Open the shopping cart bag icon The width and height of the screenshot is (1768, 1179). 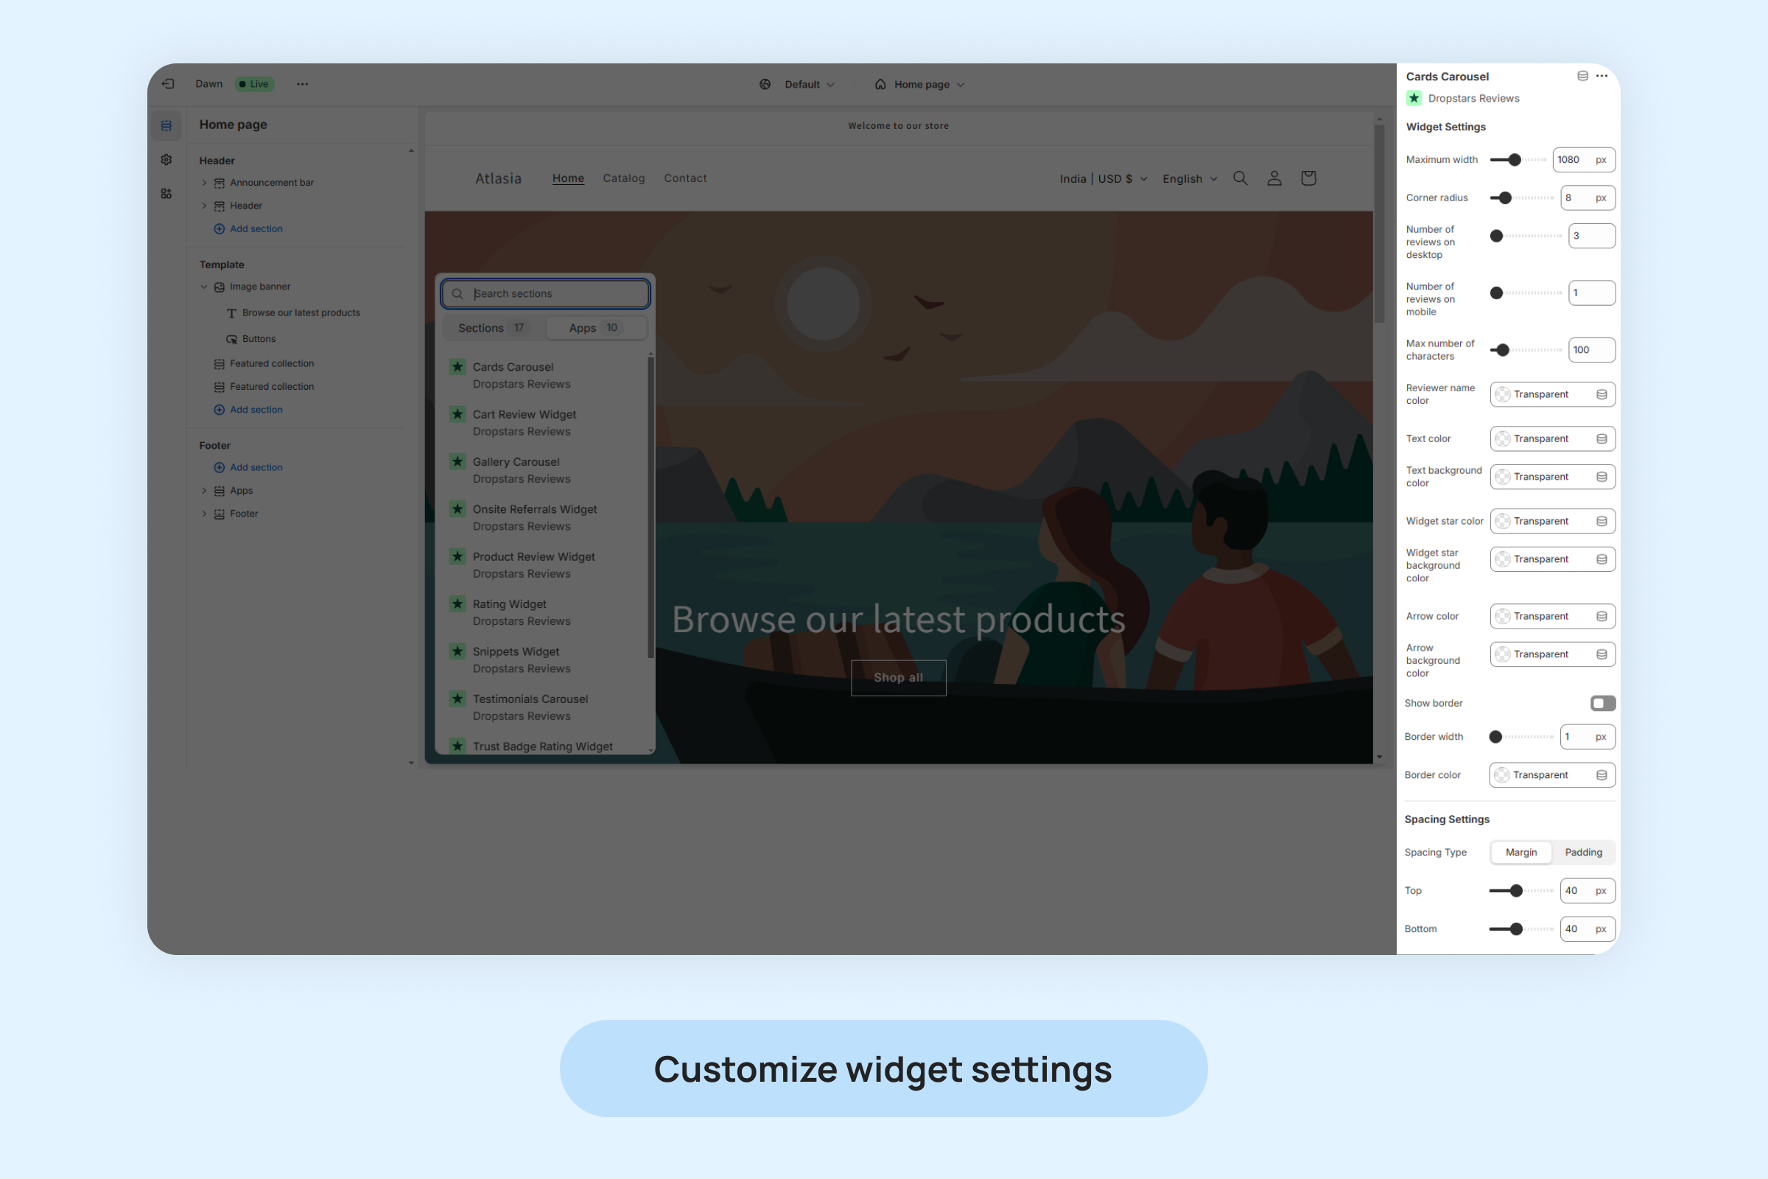(x=1308, y=178)
